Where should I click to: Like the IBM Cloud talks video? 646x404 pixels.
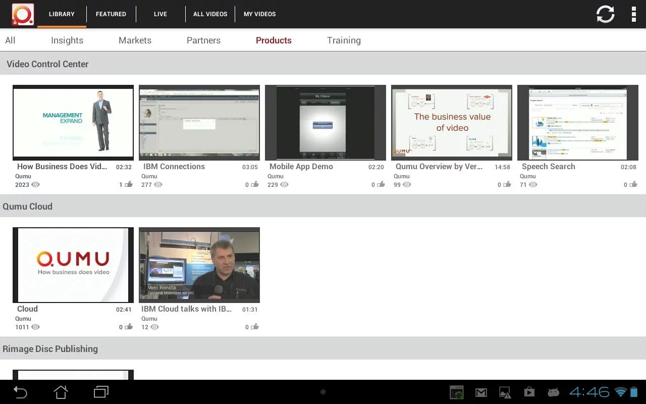tap(255, 327)
